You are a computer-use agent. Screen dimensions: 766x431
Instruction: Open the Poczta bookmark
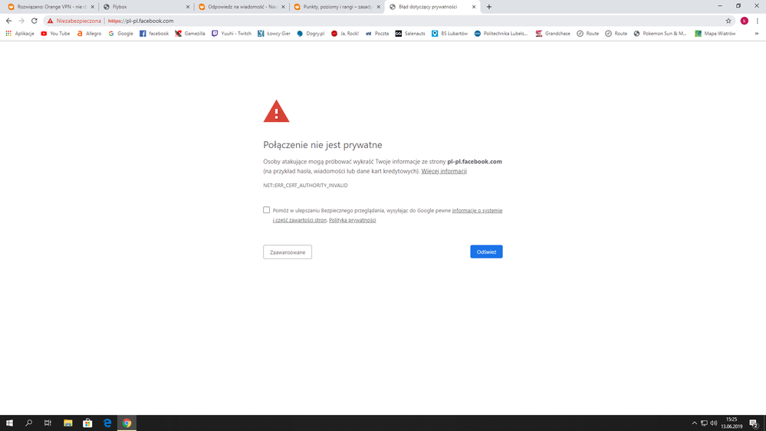[377, 34]
